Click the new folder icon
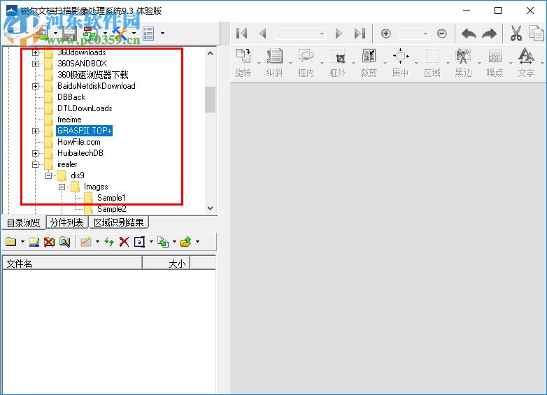Viewport: 547px width, 395px height. tap(11, 242)
